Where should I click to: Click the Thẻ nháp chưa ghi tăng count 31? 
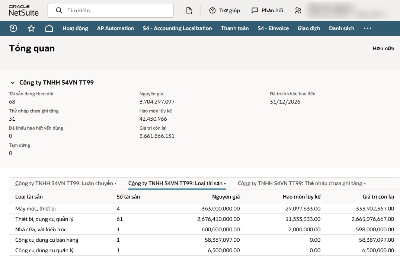point(12,119)
